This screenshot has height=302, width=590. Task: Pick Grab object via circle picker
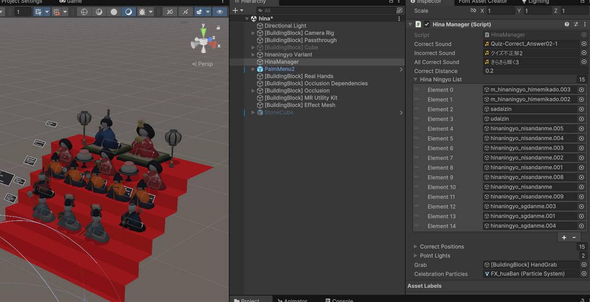point(584,265)
